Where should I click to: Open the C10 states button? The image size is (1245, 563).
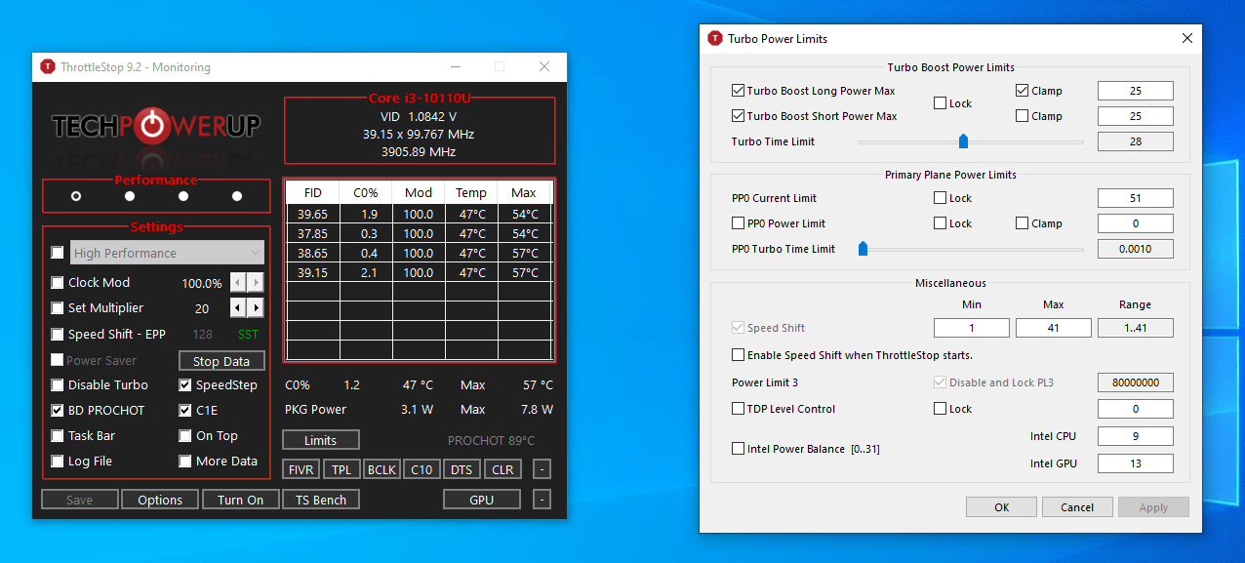(422, 469)
